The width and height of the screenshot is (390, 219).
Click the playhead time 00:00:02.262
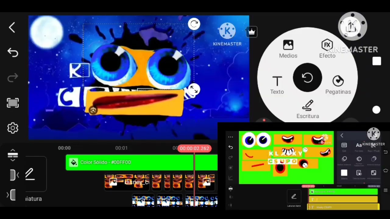(194, 148)
